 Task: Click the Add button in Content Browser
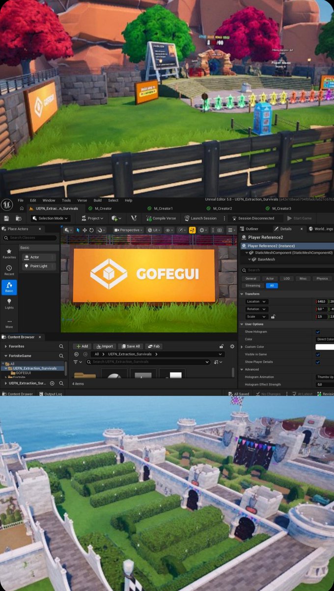[x=82, y=346]
